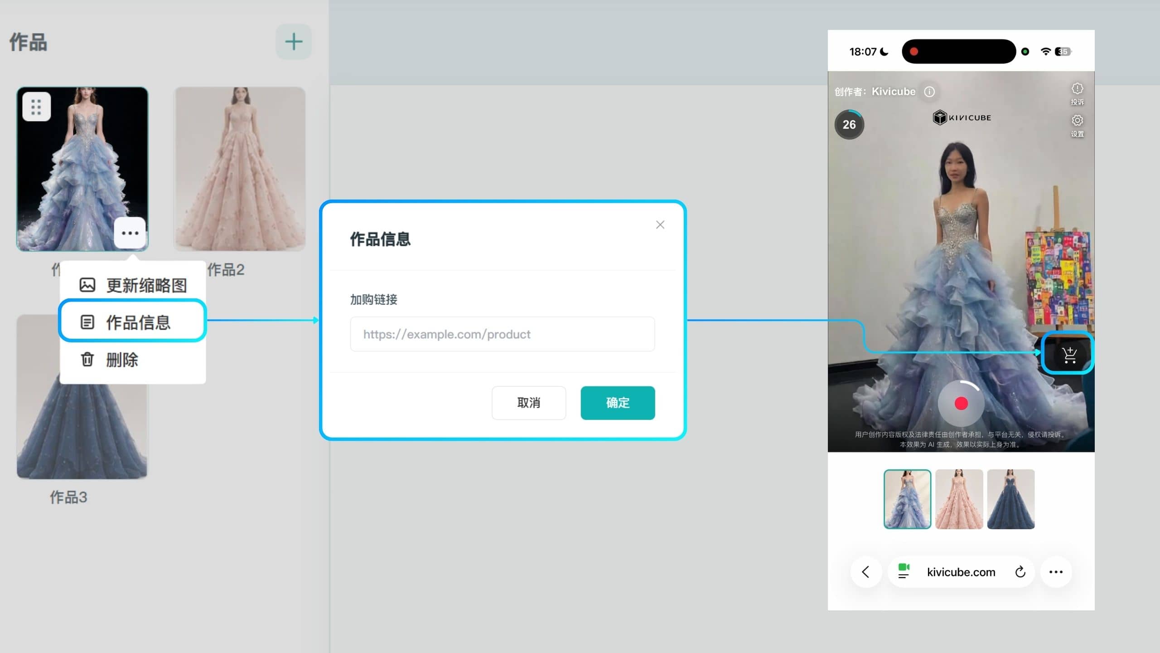Tap the back arrow in the phone browser

[865, 572]
